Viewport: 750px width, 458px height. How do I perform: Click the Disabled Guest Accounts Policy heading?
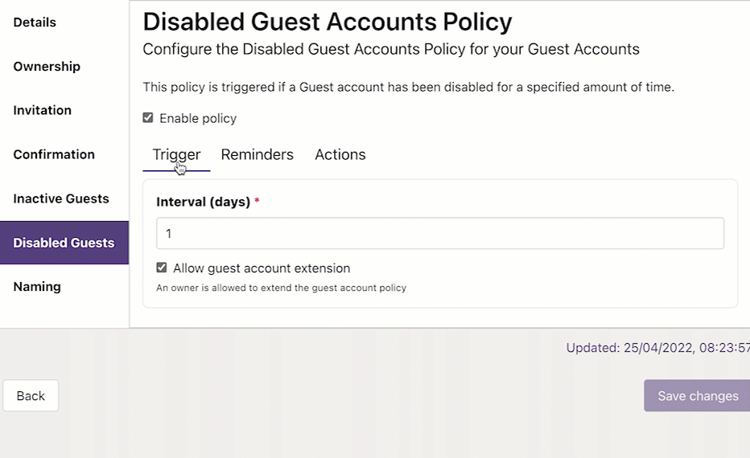point(327,22)
